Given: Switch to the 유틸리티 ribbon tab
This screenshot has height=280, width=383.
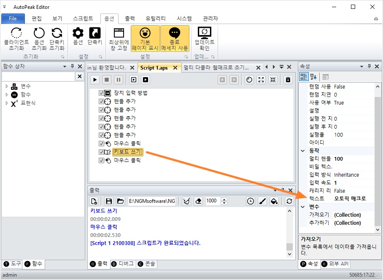Looking at the screenshot, I should tap(155, 19).
